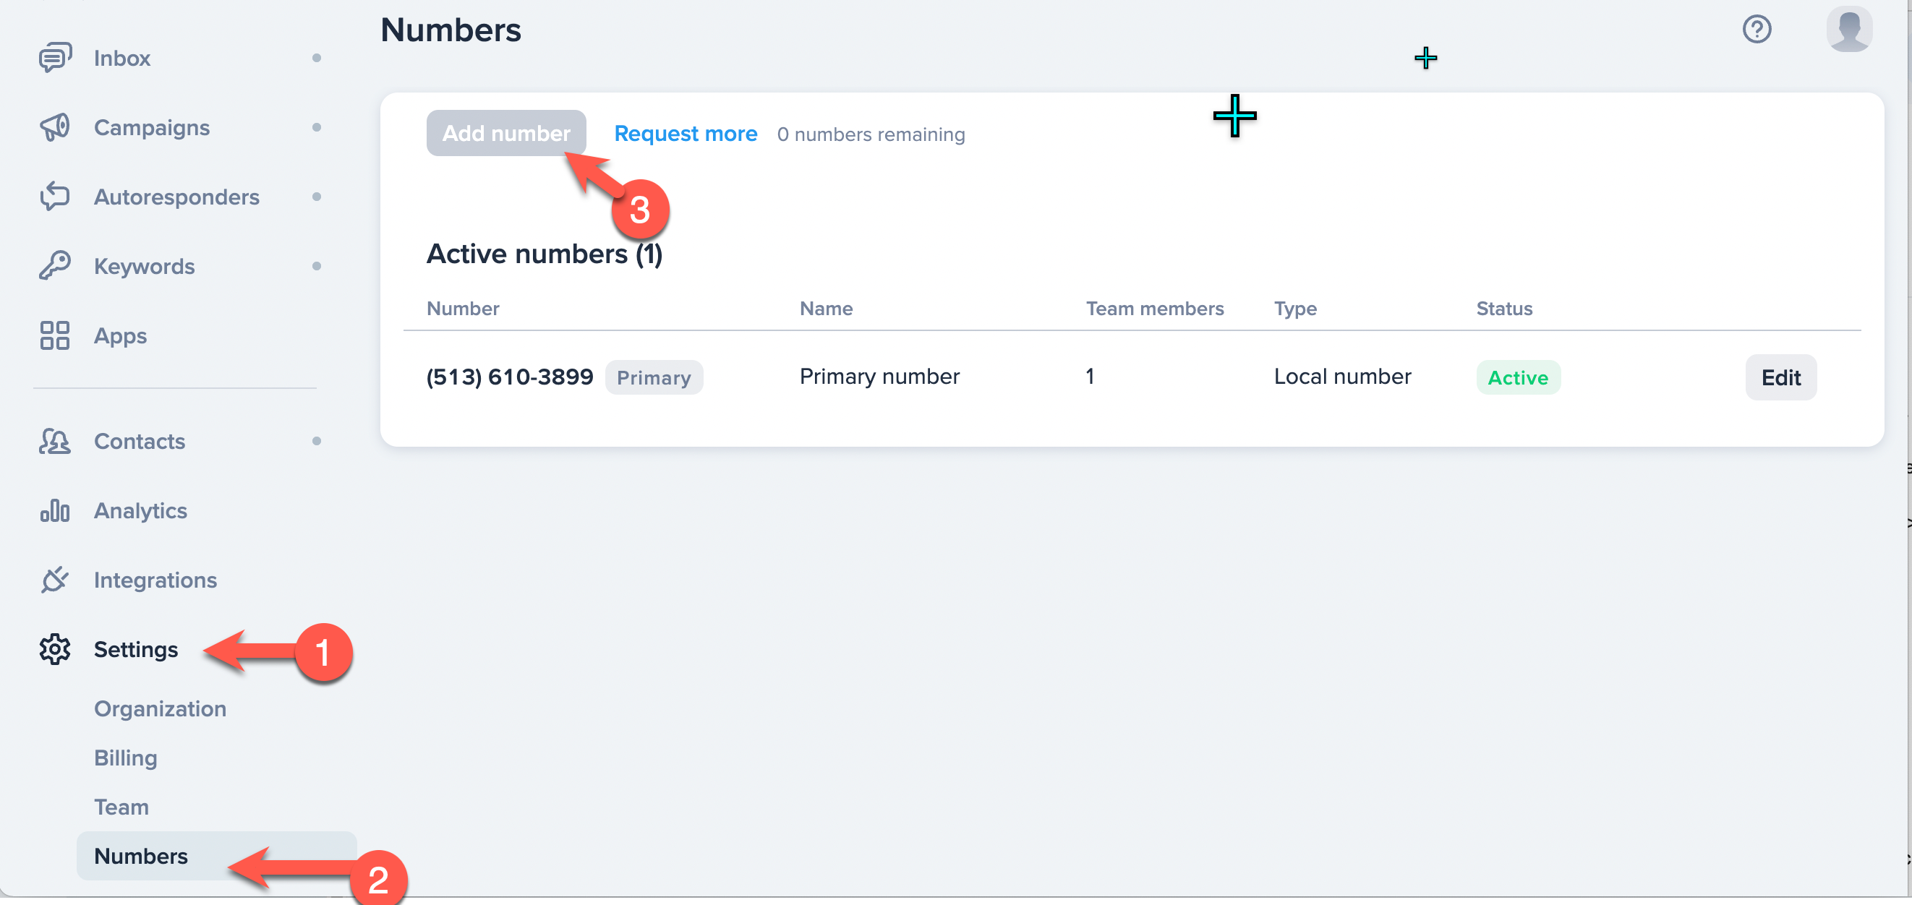
Task: Collapse the Settings menu label
Action: click(136, 650)
